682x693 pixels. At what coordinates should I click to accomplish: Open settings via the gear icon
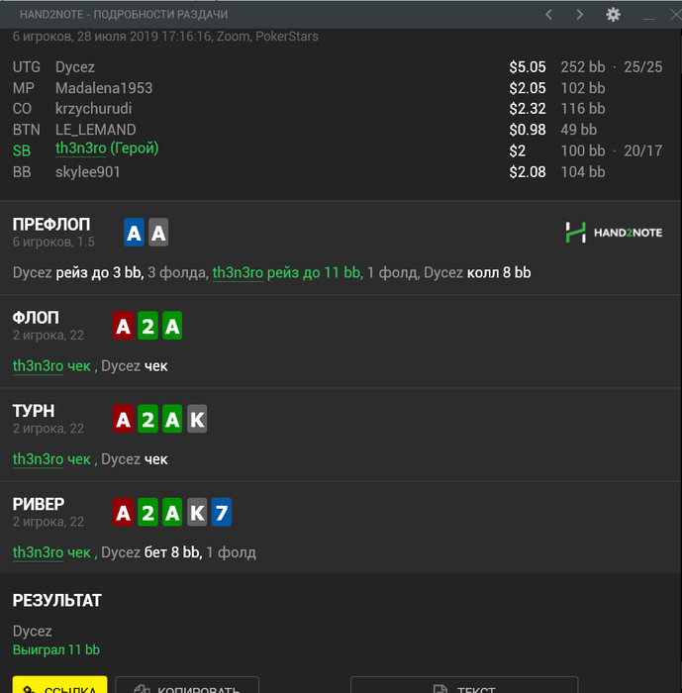pos(613,14)
